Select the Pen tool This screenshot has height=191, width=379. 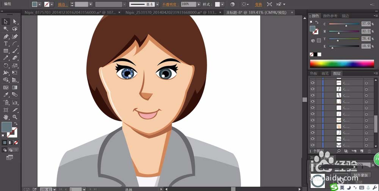(x=6, y=36)
